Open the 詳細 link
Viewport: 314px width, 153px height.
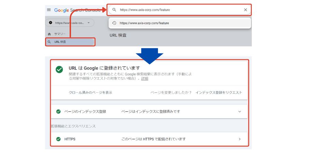[x=145, y=79]
